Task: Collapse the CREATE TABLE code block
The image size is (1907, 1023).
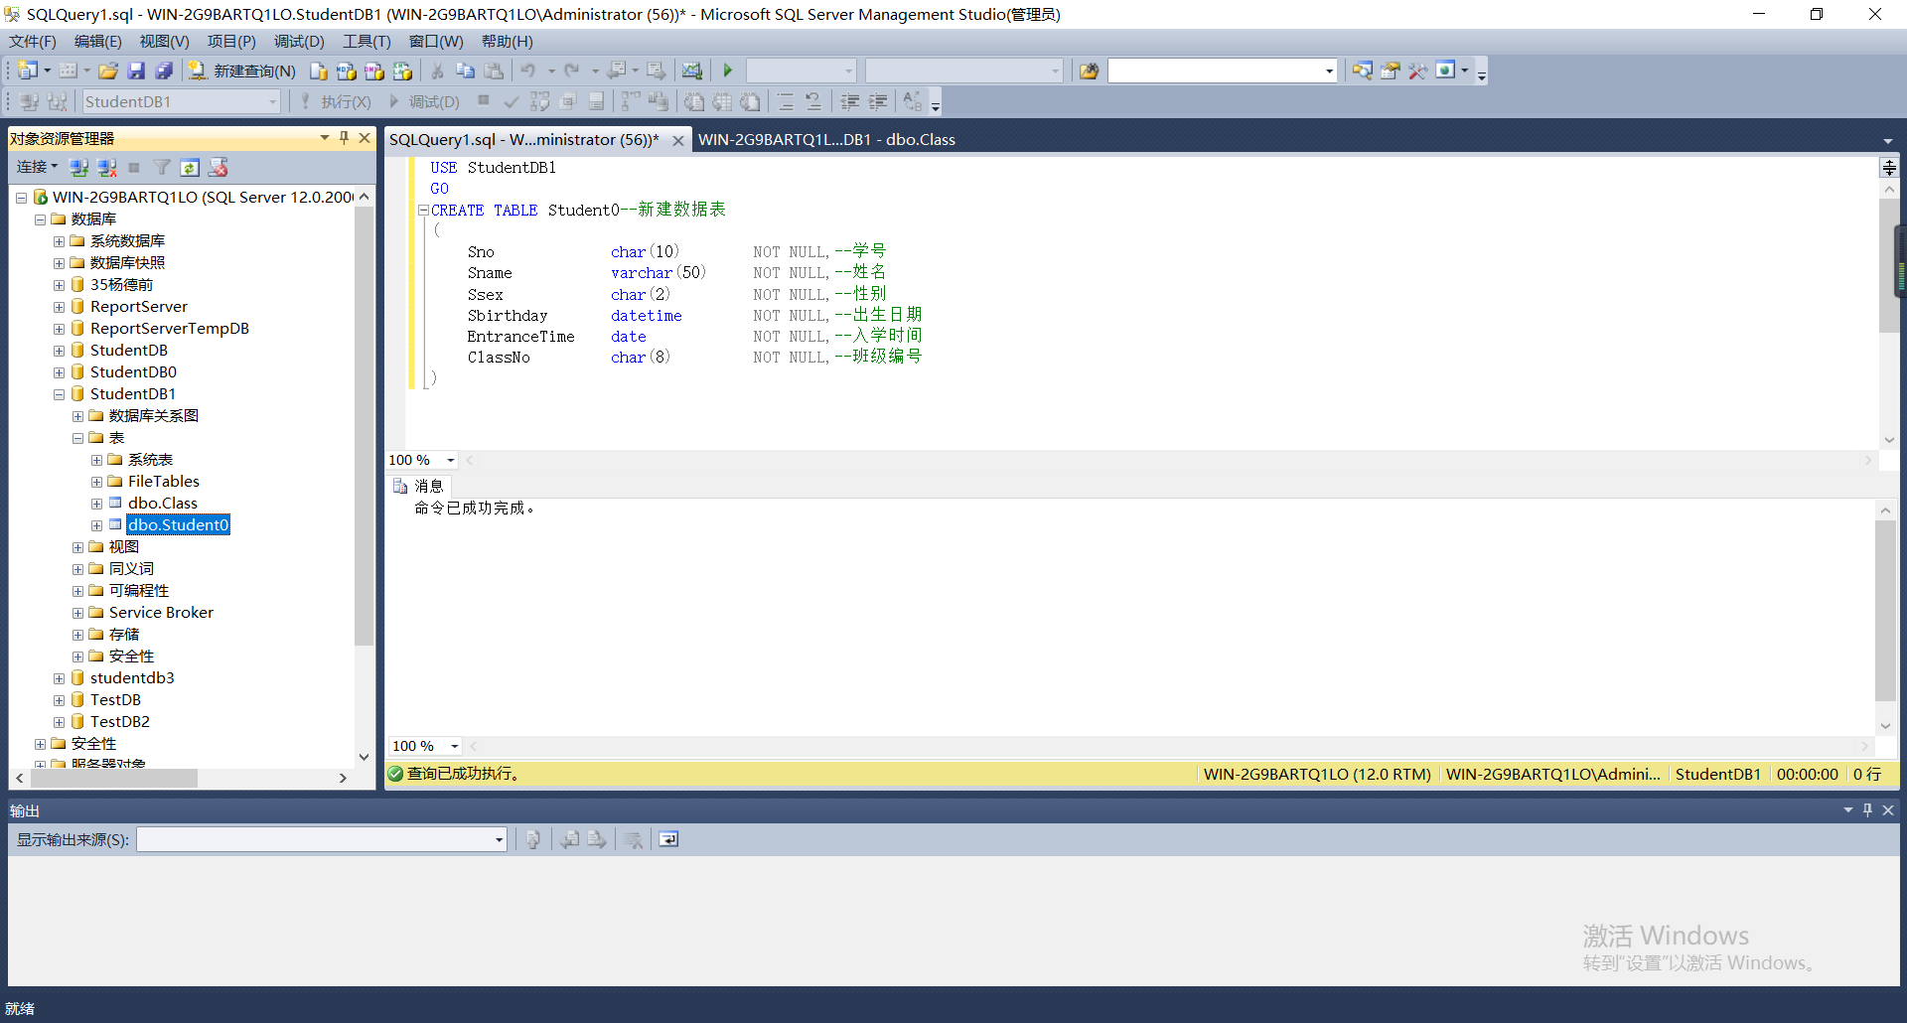Action: tap(423, 211)
